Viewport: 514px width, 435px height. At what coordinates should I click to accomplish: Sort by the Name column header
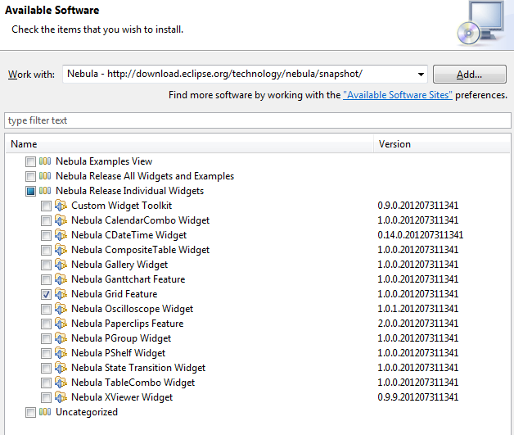[x=189, y=144]
